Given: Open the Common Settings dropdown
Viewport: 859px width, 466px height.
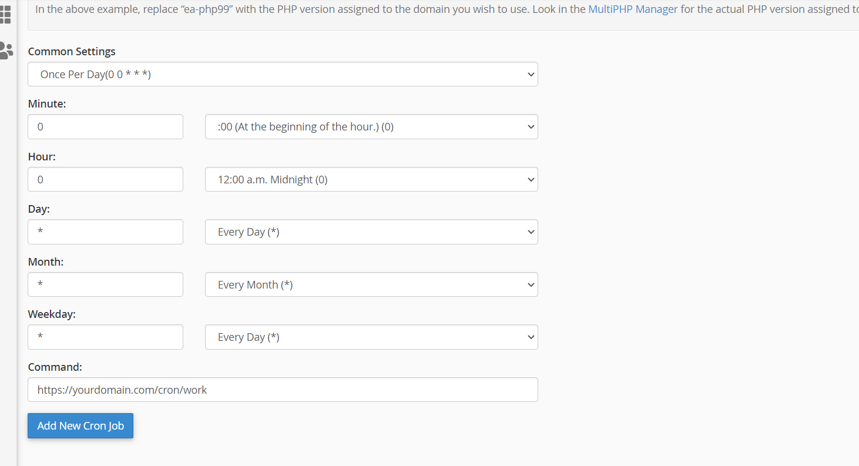Looking at the screenshot, I should coord(283,74).
